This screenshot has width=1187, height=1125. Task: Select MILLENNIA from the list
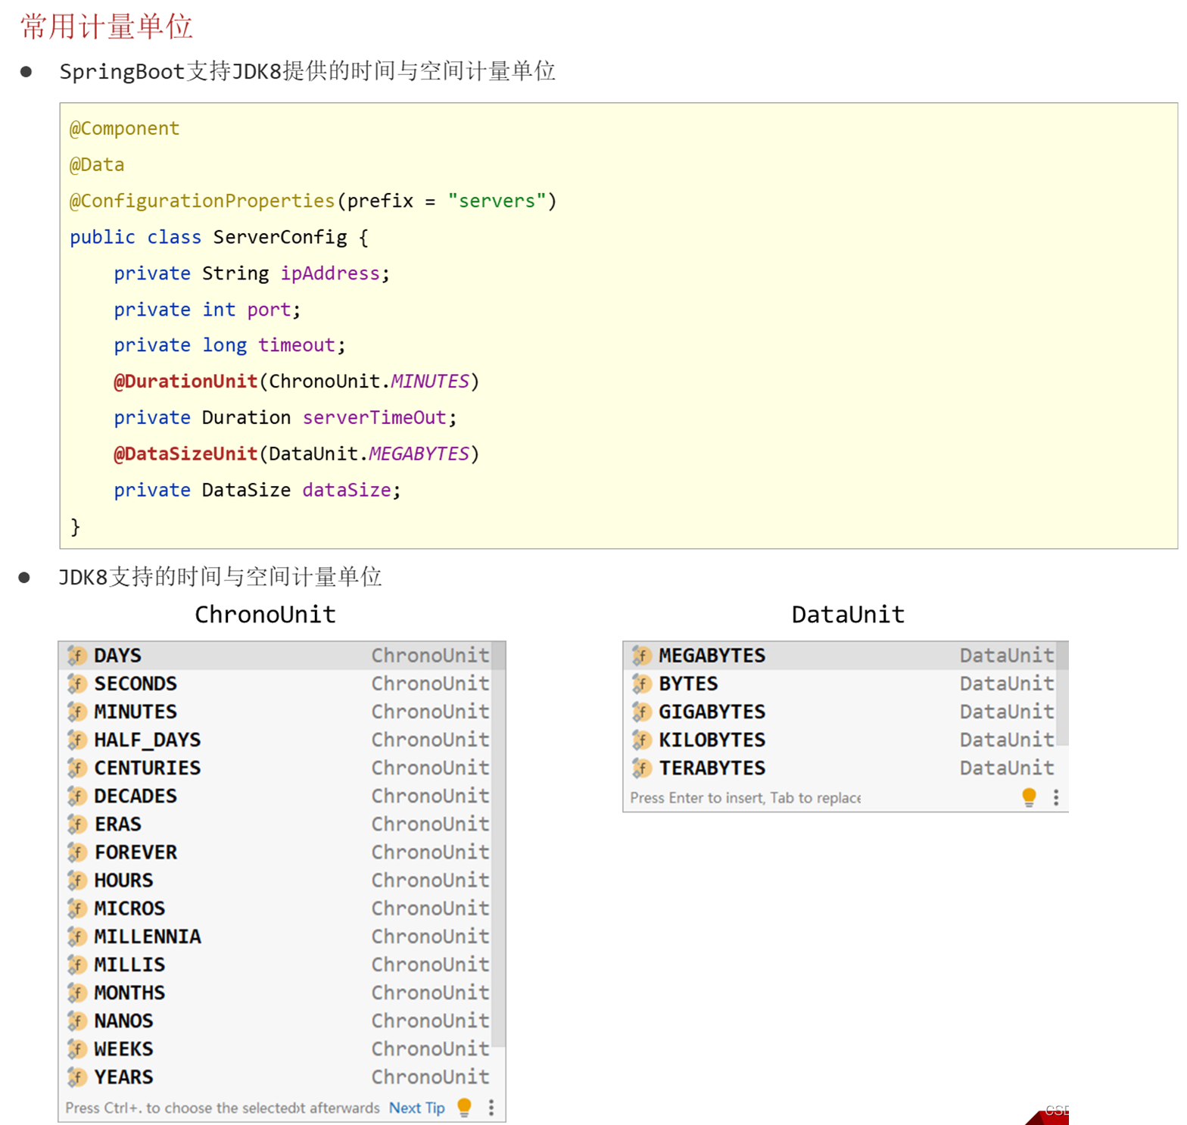tap(276, 936)
